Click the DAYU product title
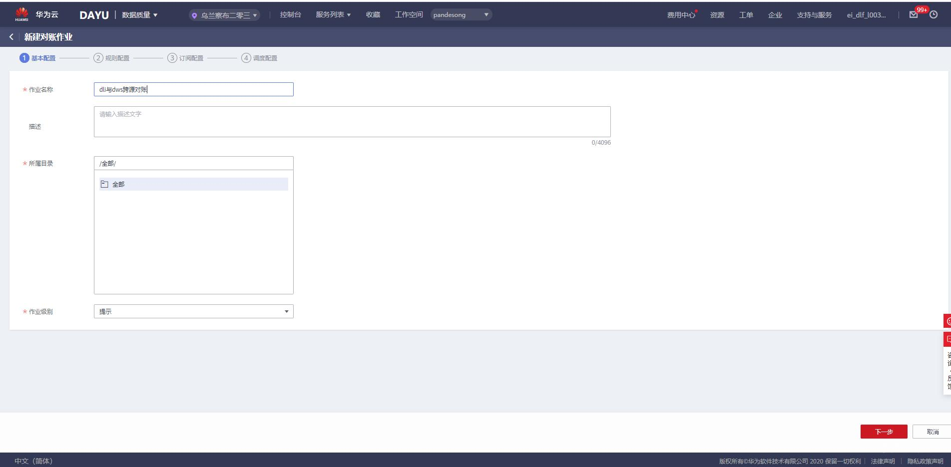This screenshot has height=467, width=951. 94,15
